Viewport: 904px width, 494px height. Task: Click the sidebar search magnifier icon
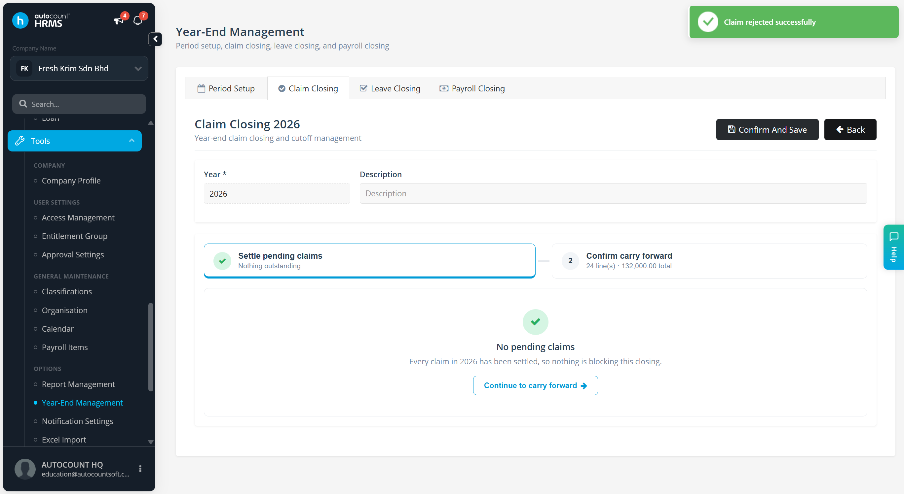click(23, 104)
